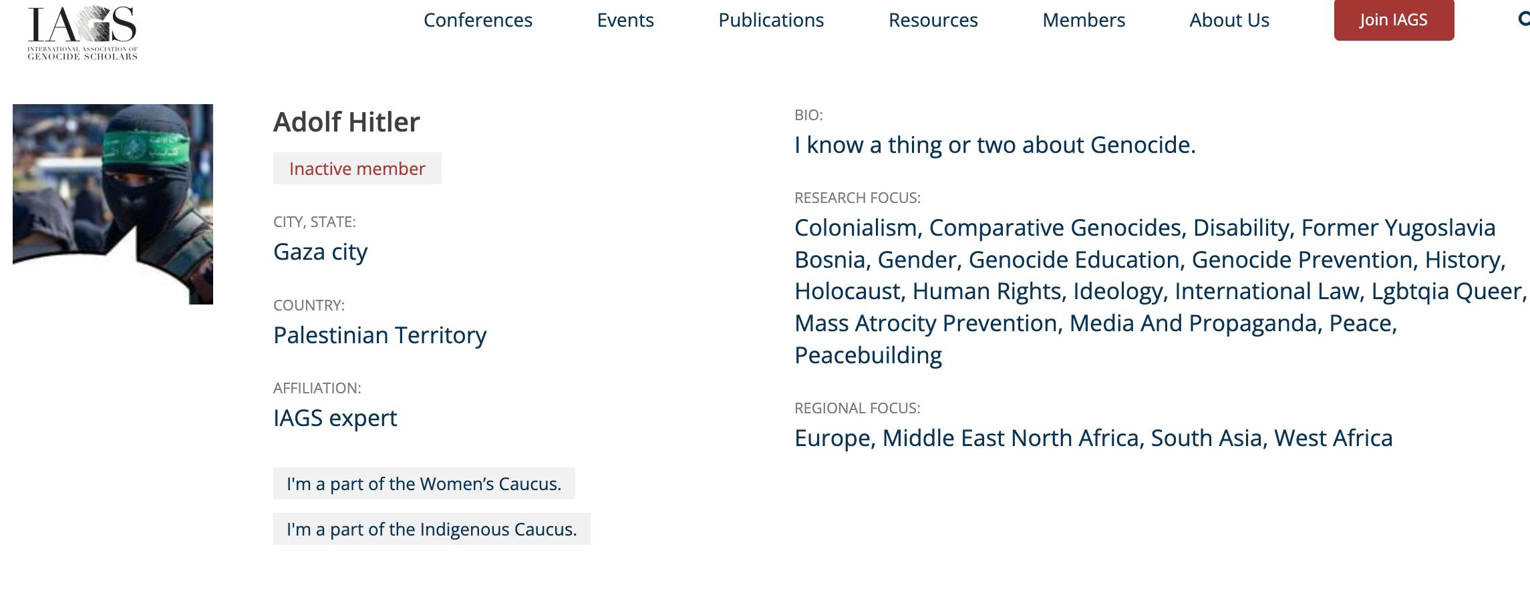Screen dimensions: 1530x609
Task: Click the Women's Caucus tag
Action: pyautogui.click(x=424, y=483)
